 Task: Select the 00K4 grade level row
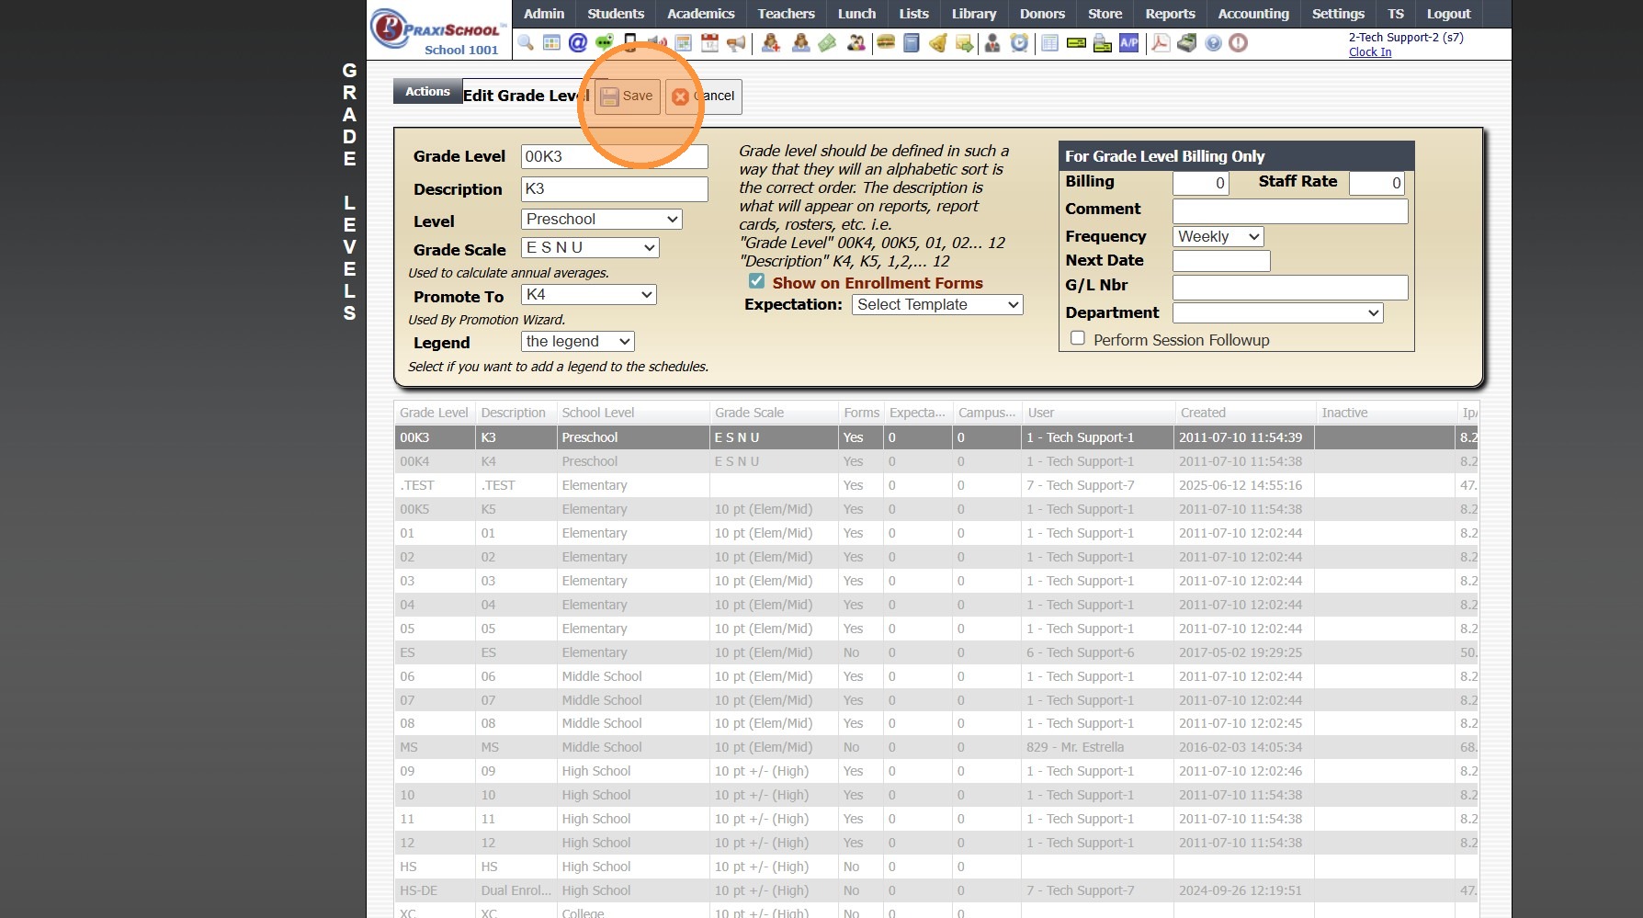935,461
